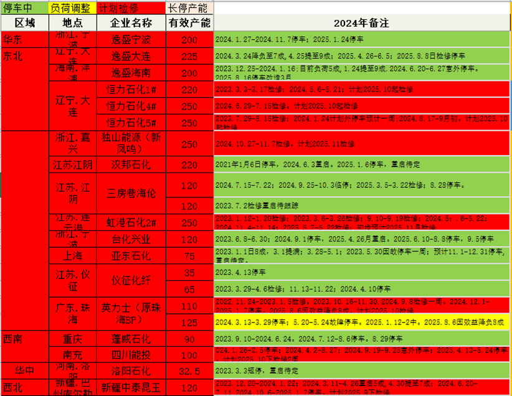
Task: Click the 2024年备注 header cell
Action: 361,23
